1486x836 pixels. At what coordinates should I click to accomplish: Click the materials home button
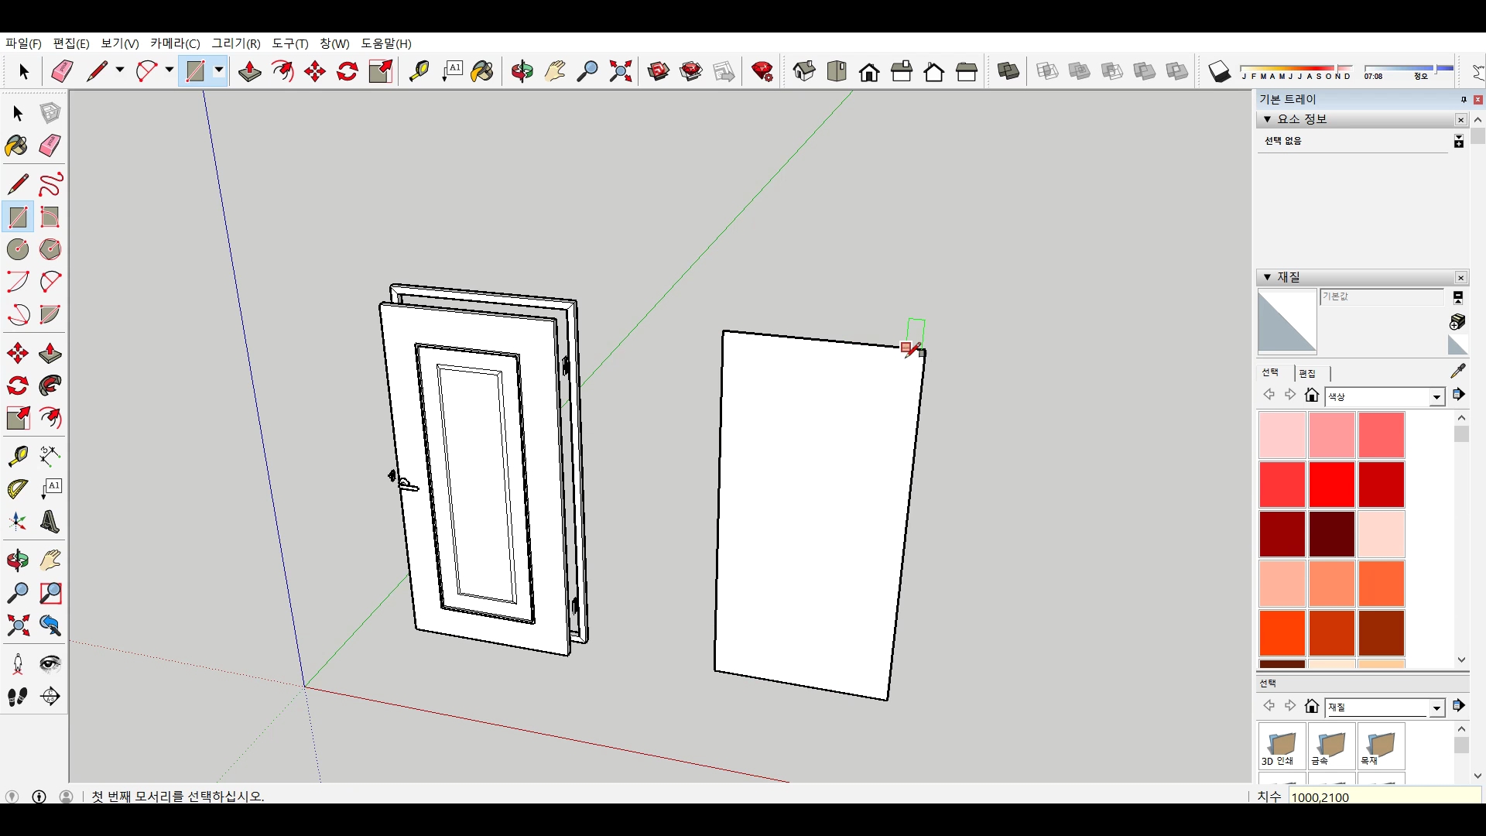(1311, 396)
